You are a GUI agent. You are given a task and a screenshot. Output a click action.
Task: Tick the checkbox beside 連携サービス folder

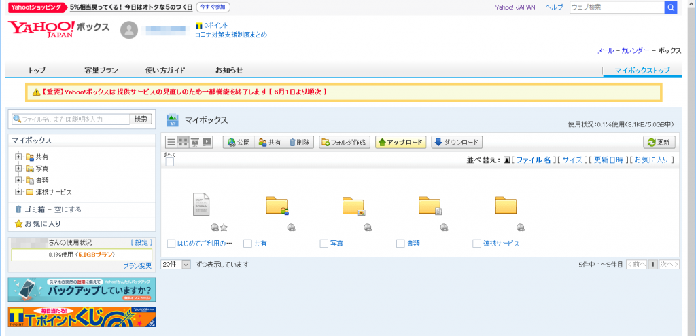tap(476, 244)
